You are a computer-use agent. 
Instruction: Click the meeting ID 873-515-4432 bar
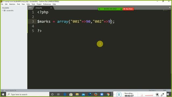pyautogui.click(x=110, y=9)
